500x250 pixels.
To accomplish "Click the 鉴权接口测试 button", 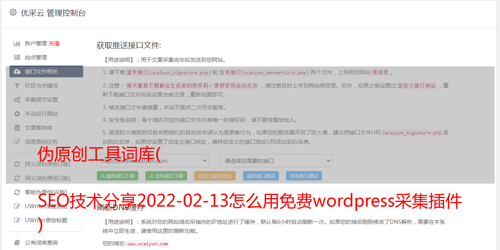I will coord(261,176).
